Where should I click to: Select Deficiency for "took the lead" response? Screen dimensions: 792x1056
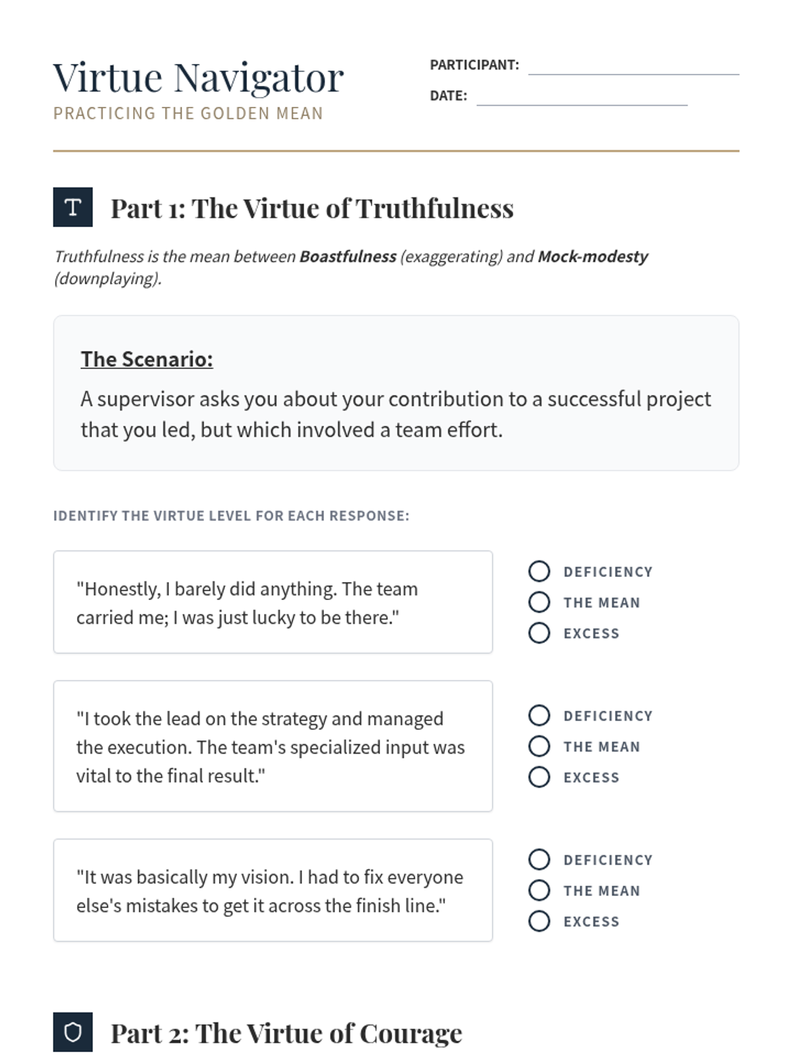(x=539, y=715)
